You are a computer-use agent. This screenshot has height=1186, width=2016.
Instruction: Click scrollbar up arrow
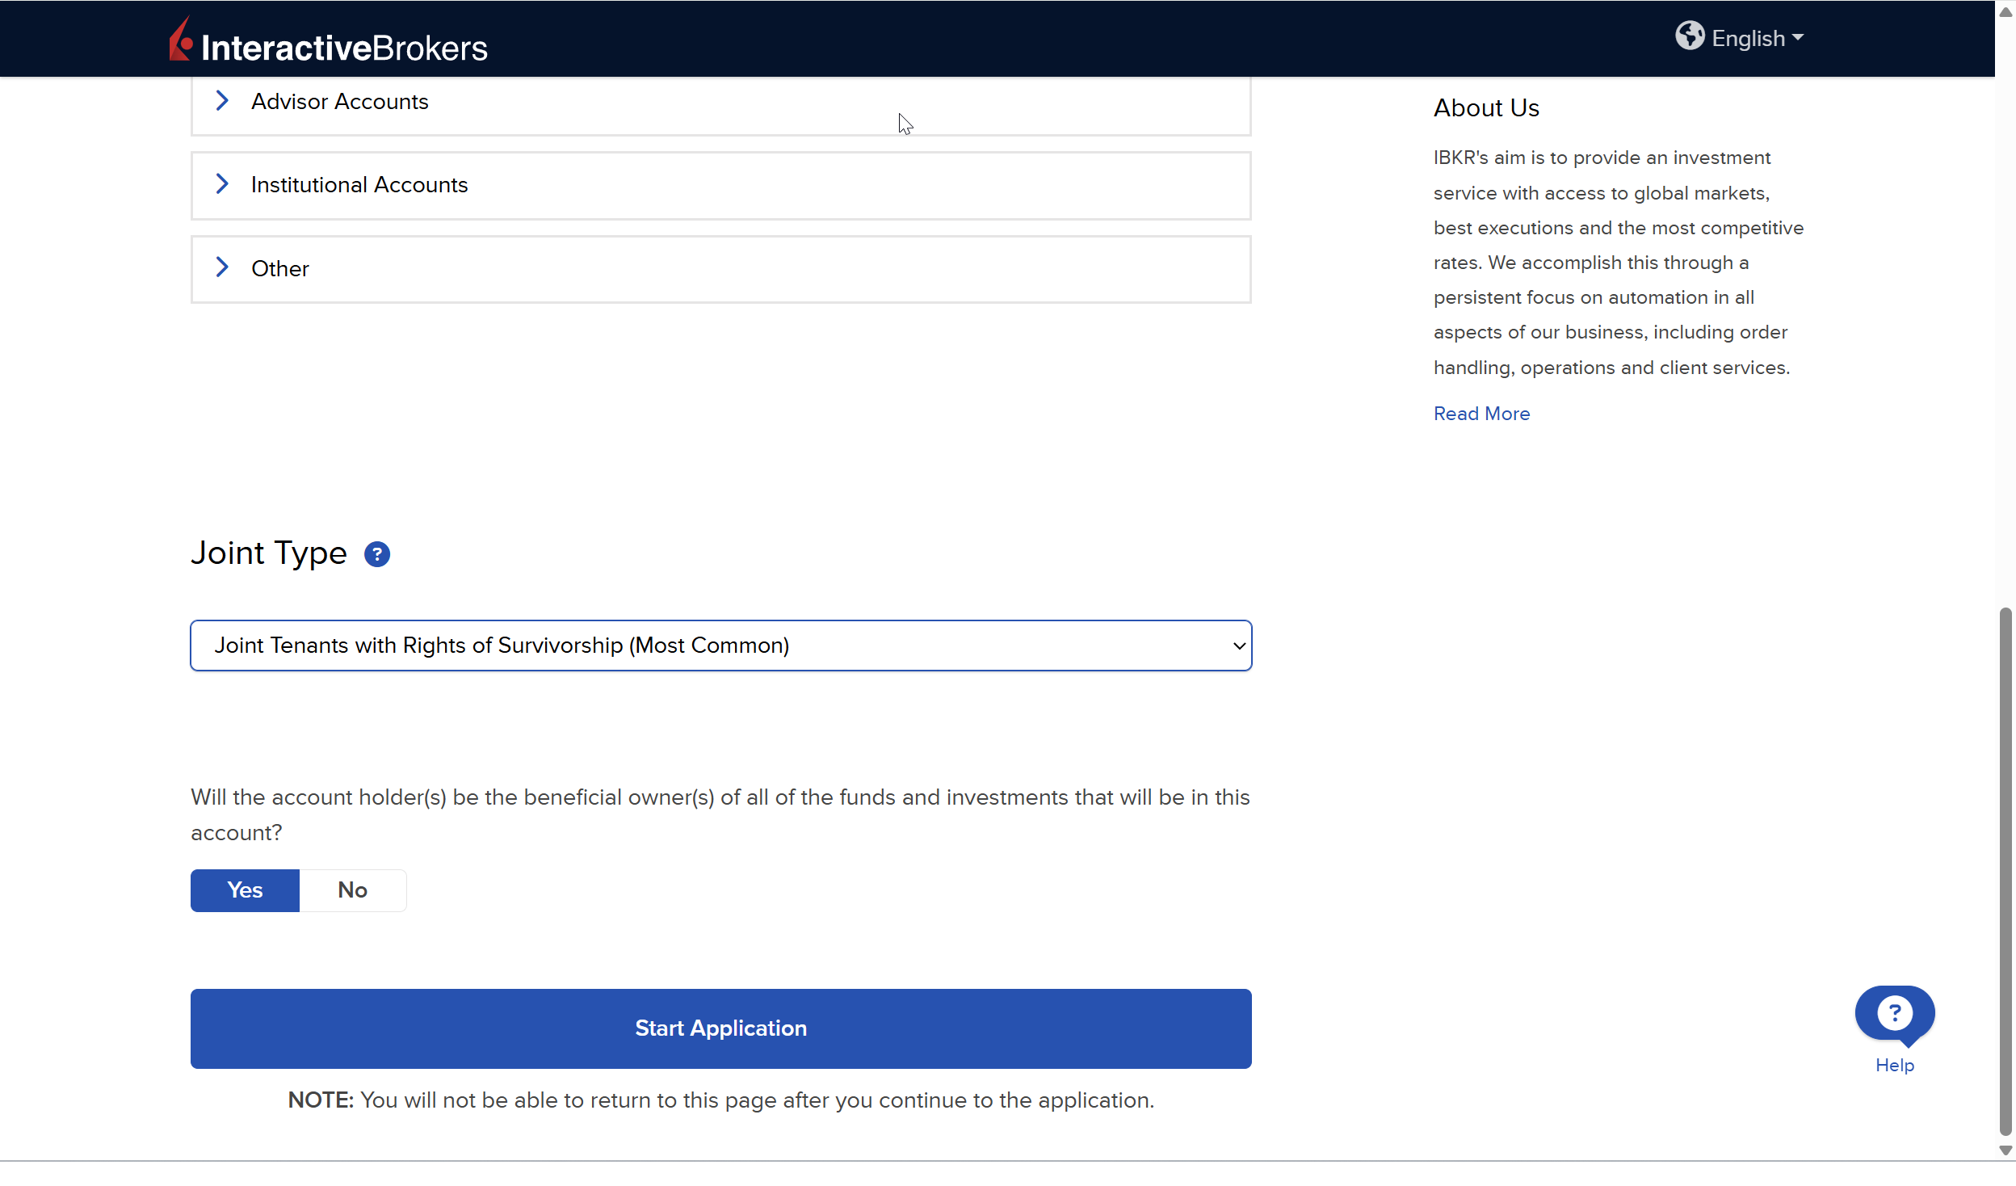point(2005,12)
